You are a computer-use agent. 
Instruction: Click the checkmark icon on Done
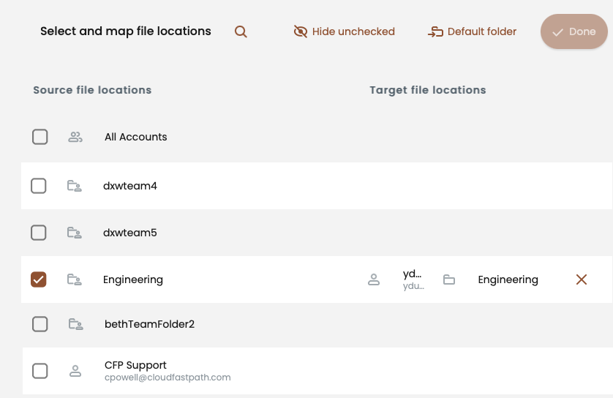click(x=558, y=32)
